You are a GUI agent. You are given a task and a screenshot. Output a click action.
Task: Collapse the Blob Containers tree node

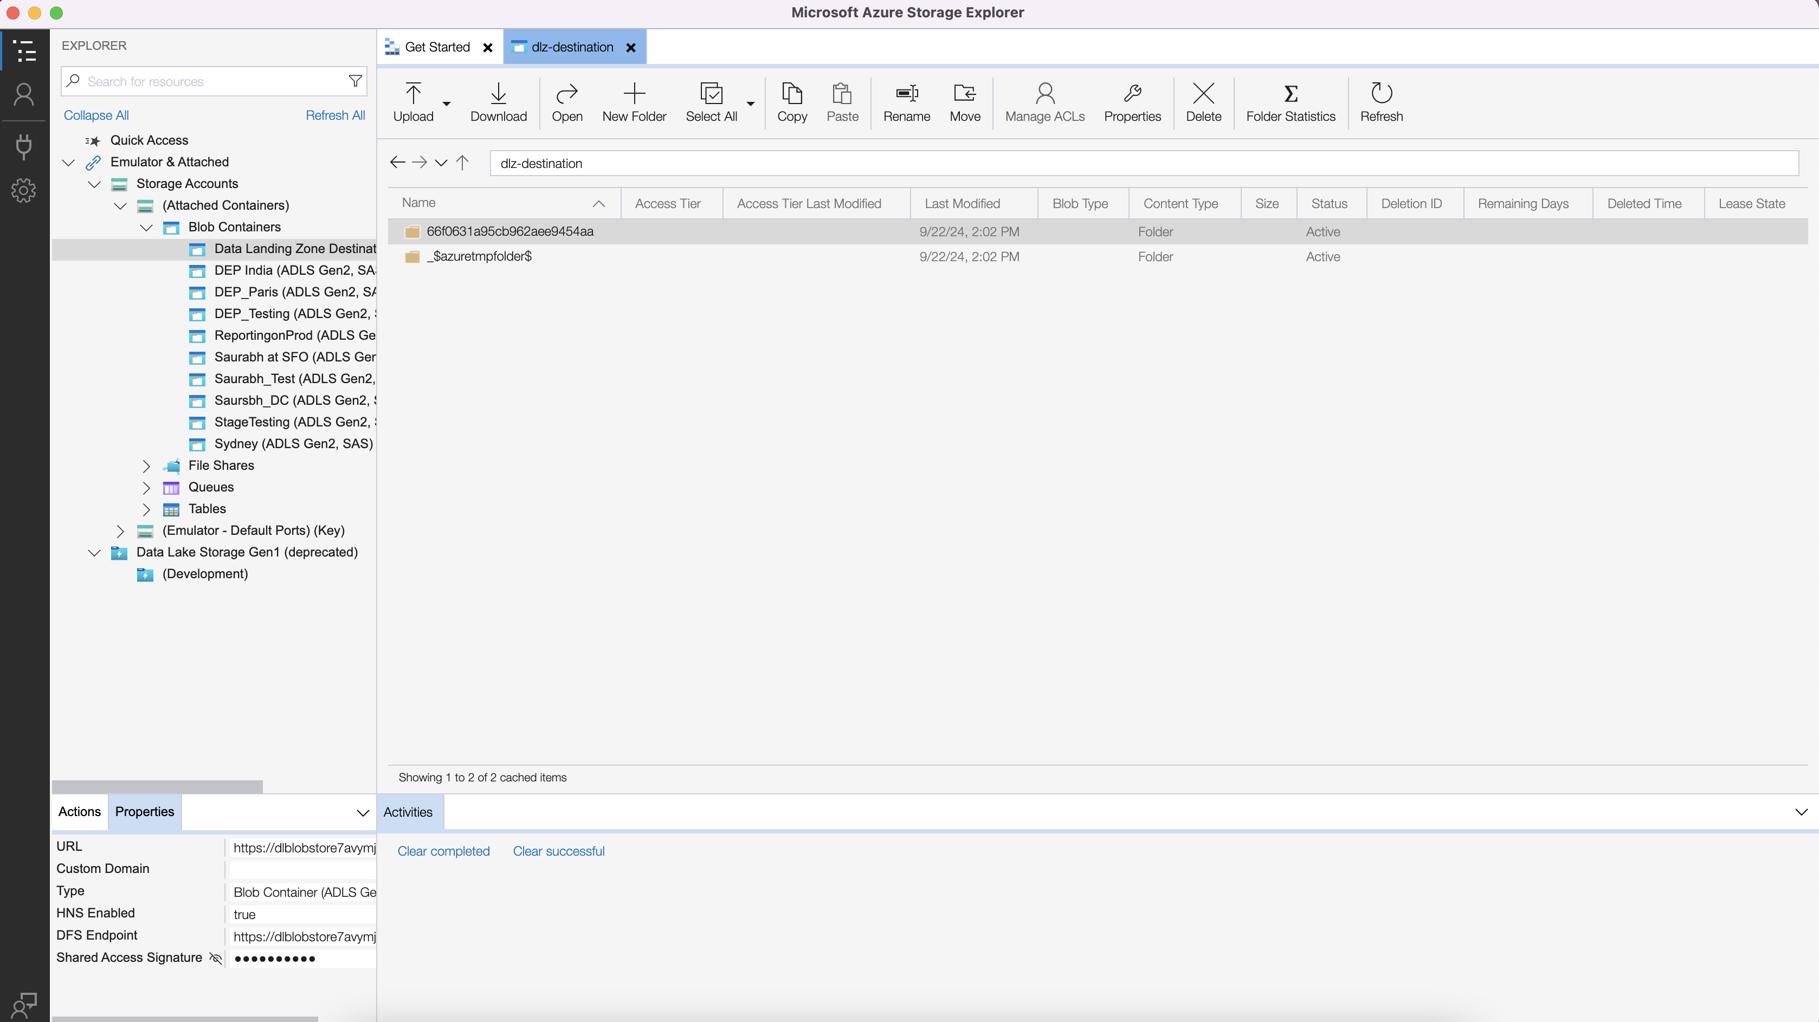tap(146, 227)
